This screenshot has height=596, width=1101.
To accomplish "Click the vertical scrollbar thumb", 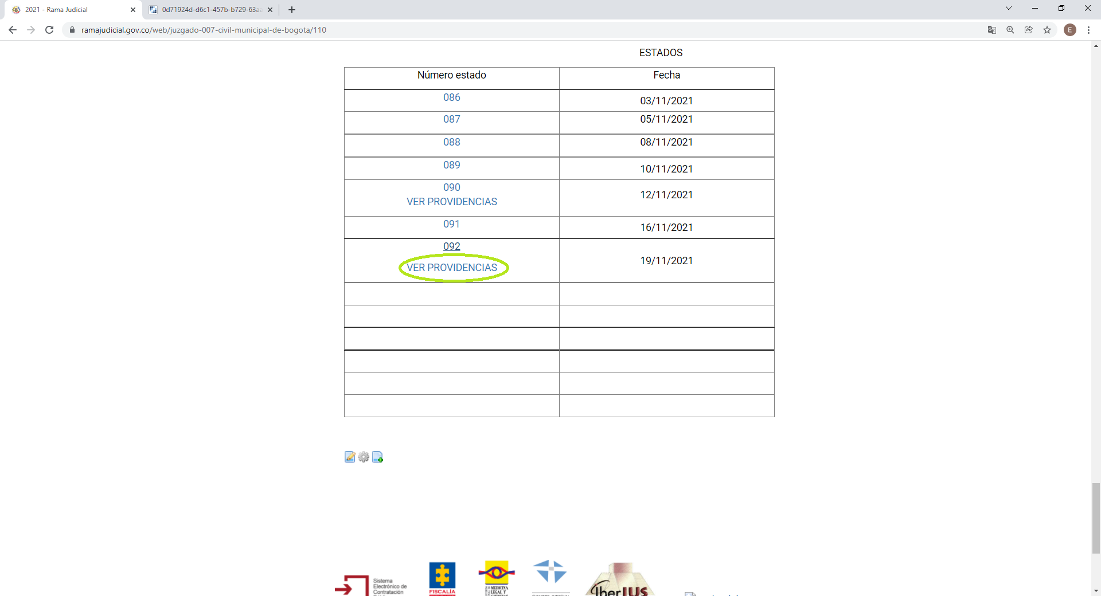I will (1096, 517).
